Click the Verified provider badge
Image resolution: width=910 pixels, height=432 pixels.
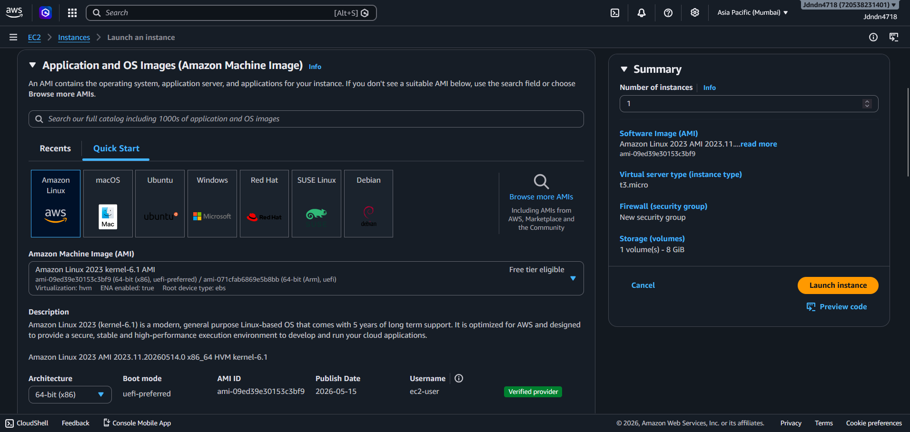click(x=533, y=392)
